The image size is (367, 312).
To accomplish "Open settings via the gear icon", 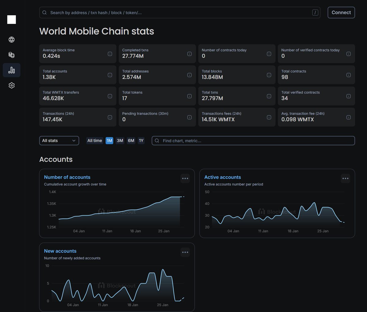I will tap(11, 85).
